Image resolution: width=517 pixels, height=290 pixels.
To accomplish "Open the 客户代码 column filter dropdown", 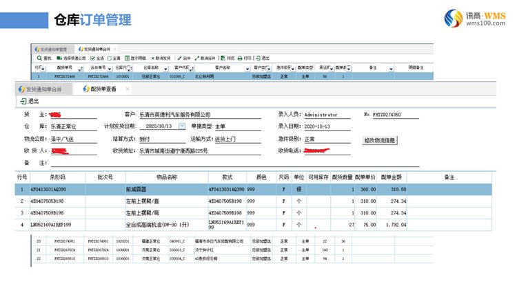I will pyautogui.click(x=191, y=69).
